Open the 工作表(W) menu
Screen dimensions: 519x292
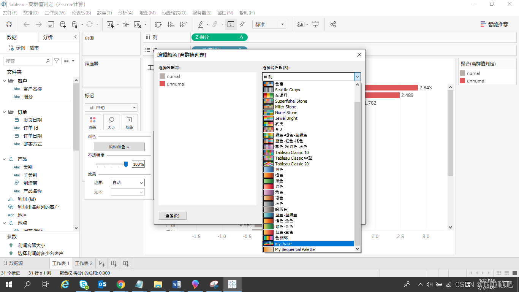[x=55, y=13]
